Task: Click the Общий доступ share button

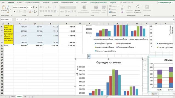Action: 165,2
